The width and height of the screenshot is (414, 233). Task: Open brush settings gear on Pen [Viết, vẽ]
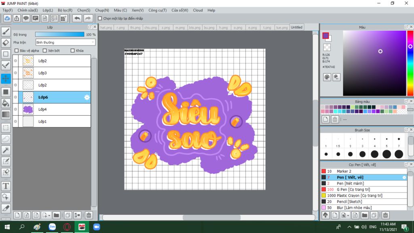pyautogui.click(x=404, y=178)
